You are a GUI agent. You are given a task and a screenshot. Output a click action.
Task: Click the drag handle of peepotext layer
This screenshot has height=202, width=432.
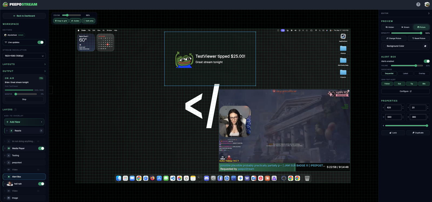pyautogui.click(x=5, y=163)
